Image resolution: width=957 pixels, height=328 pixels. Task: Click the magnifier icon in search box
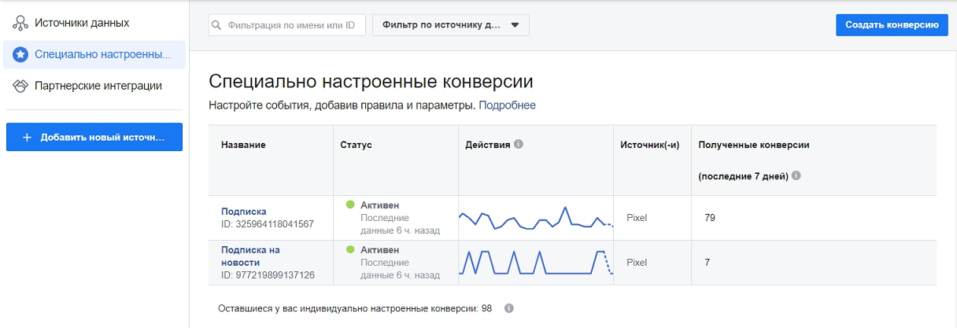[x=218, y=25]
